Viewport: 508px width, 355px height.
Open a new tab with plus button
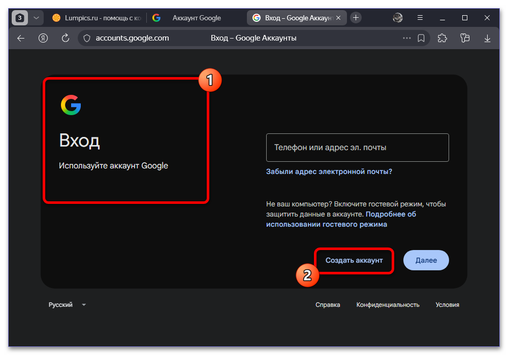(x=356, y=18)
